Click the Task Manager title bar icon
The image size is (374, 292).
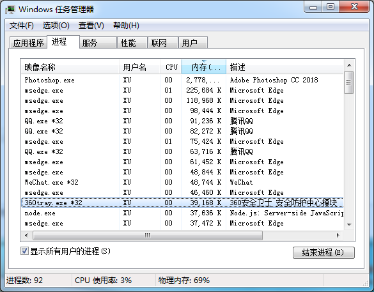pyautogui.click(x=10, y=10)
